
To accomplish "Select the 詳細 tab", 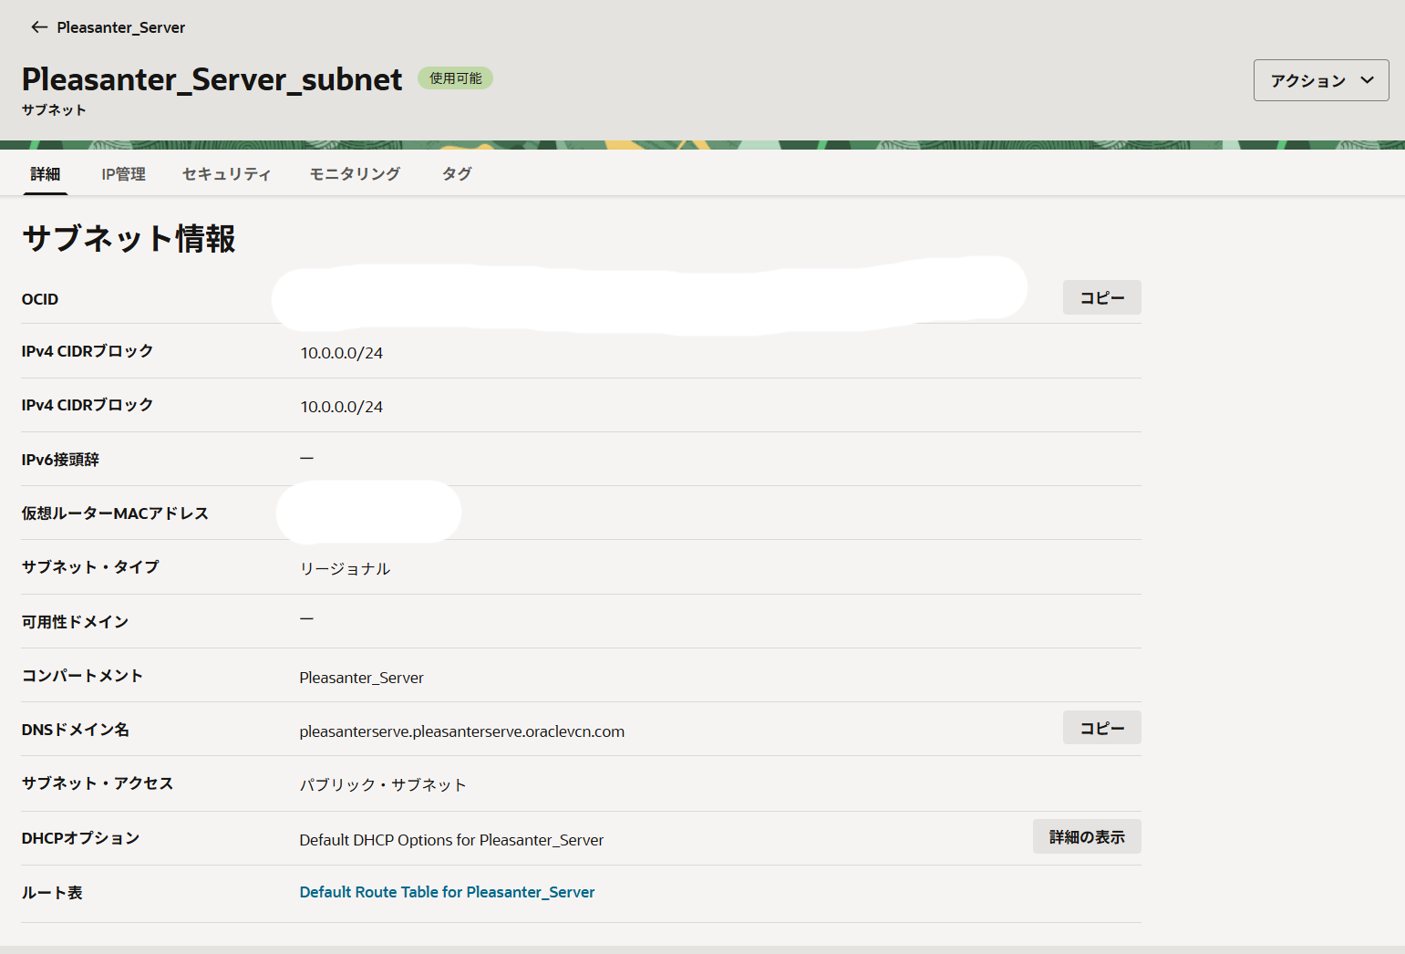I will (x=45, y=174).
